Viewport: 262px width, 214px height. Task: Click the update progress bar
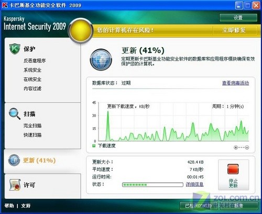click(x=152, y=185)
